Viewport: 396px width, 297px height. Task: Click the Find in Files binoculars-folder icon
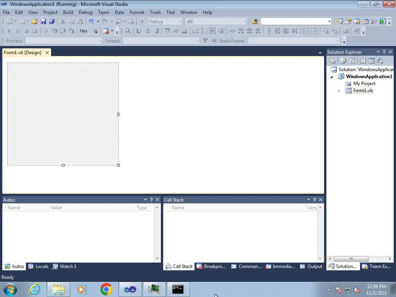(x=254, y=22)
